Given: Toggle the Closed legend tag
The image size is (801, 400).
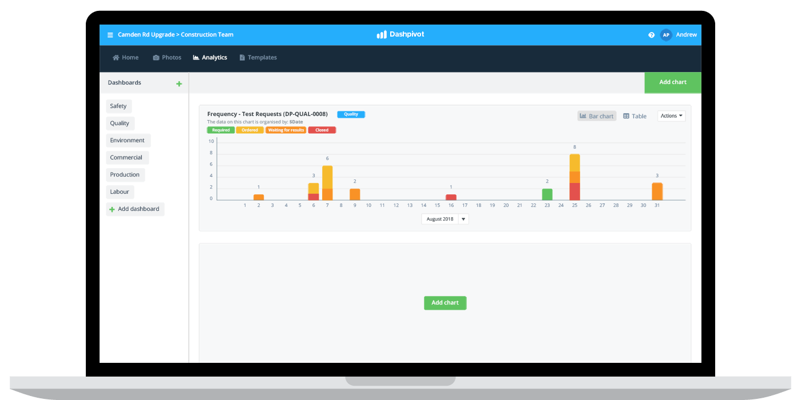Looking at the screenshot, I should (322, 130).
